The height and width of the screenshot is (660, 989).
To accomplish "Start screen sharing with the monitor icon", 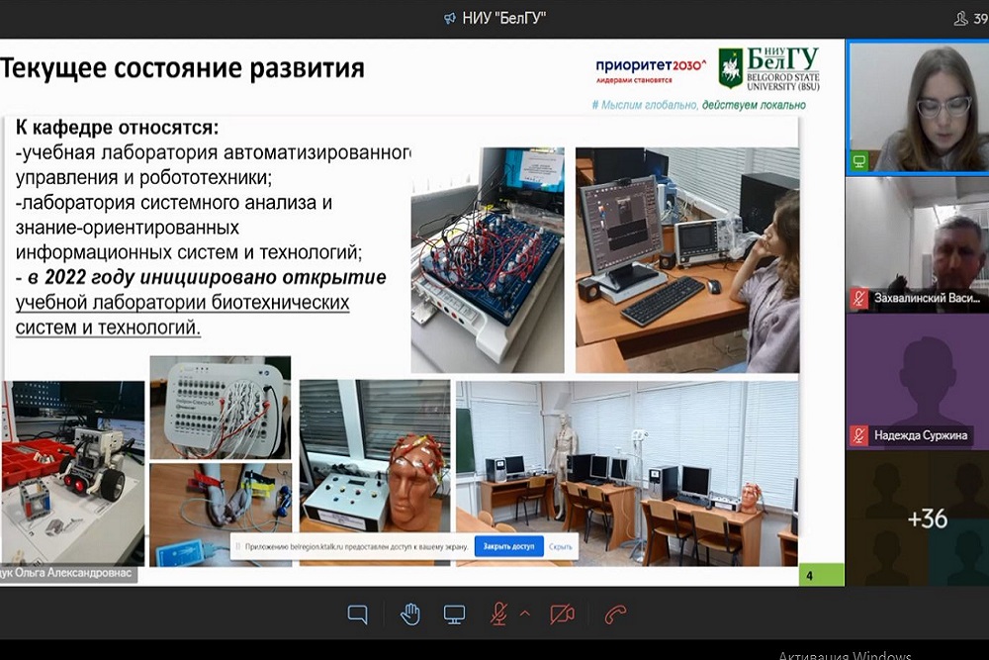I will point(454,614).
